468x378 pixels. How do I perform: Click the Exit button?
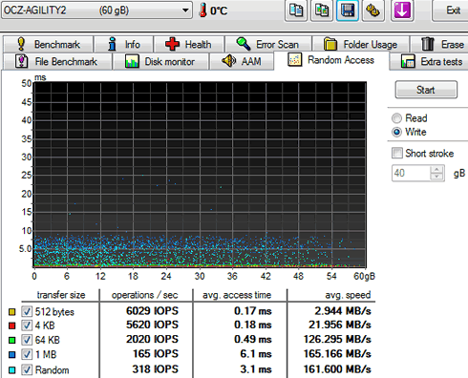[x=451, y=10]
